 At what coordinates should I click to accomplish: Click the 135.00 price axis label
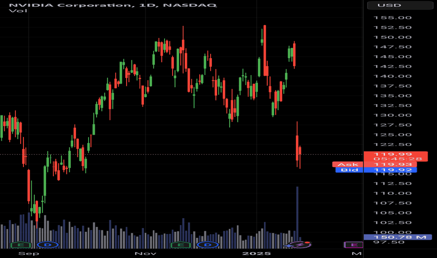(x=392, y=96)
